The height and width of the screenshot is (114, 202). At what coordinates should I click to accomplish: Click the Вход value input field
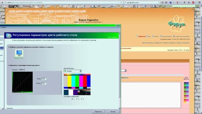pos(44,79)
